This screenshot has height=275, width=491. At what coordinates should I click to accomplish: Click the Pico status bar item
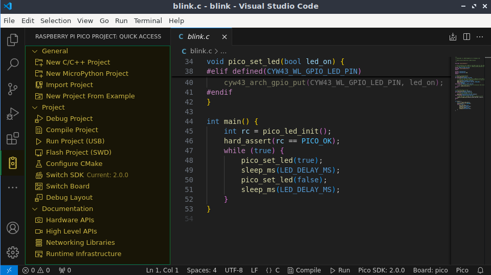[462, 270]
